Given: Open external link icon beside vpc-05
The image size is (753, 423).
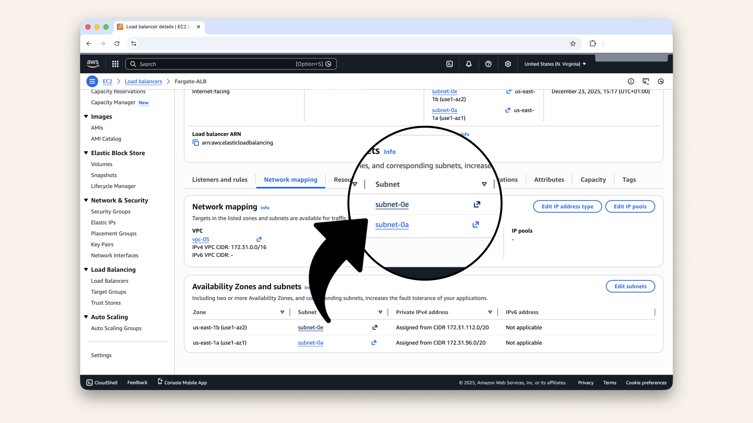Looking at the screenshot, I should point(259,239).
